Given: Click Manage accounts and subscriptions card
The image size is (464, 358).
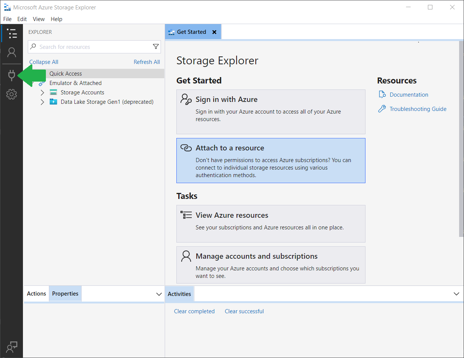Looking at the screenshot, I should (x=271, y=265).
